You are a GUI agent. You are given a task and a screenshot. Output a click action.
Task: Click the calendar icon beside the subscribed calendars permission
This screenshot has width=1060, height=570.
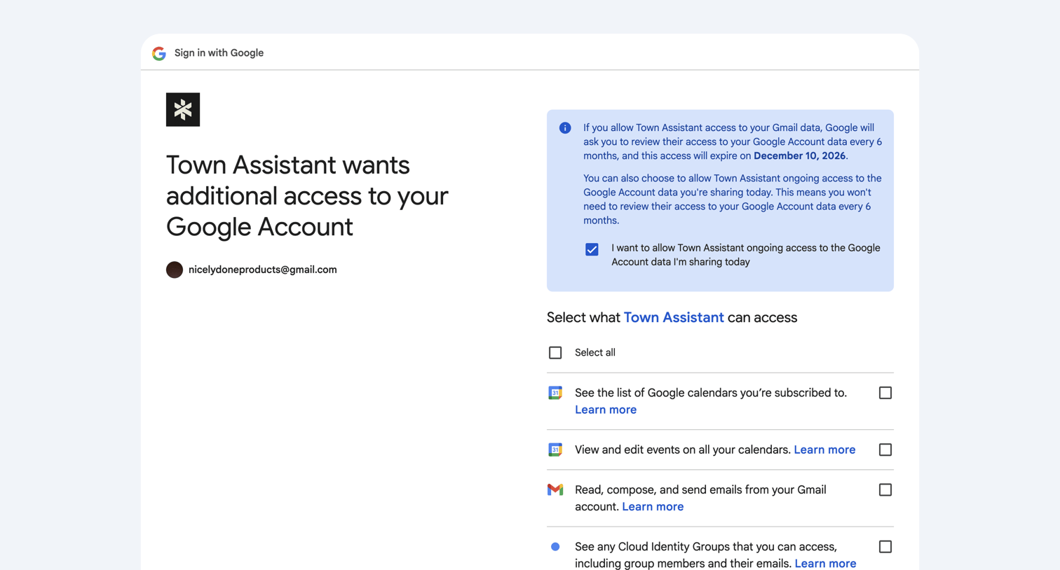(555, 393)
